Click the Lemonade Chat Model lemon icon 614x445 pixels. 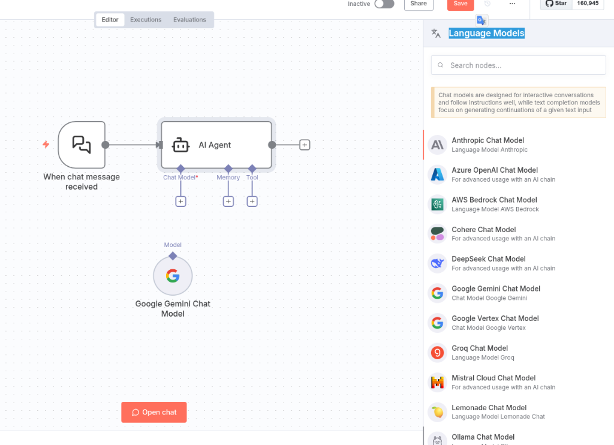(437, 412)
